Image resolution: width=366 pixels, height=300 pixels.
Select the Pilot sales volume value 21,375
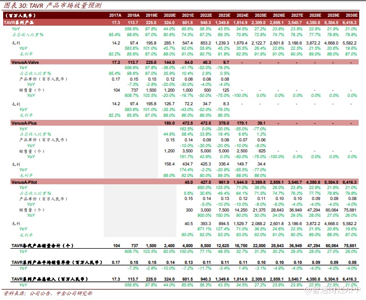[x=259, y=210]
